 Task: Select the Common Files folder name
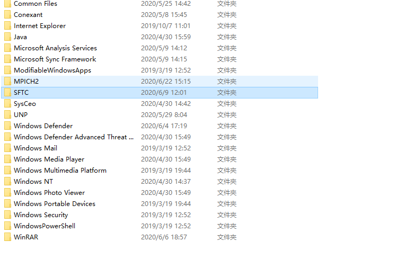(x=36, y=4)
